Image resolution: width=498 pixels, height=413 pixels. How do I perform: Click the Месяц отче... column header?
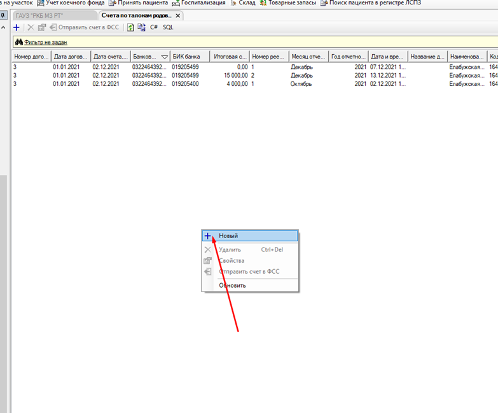[308, 57]
